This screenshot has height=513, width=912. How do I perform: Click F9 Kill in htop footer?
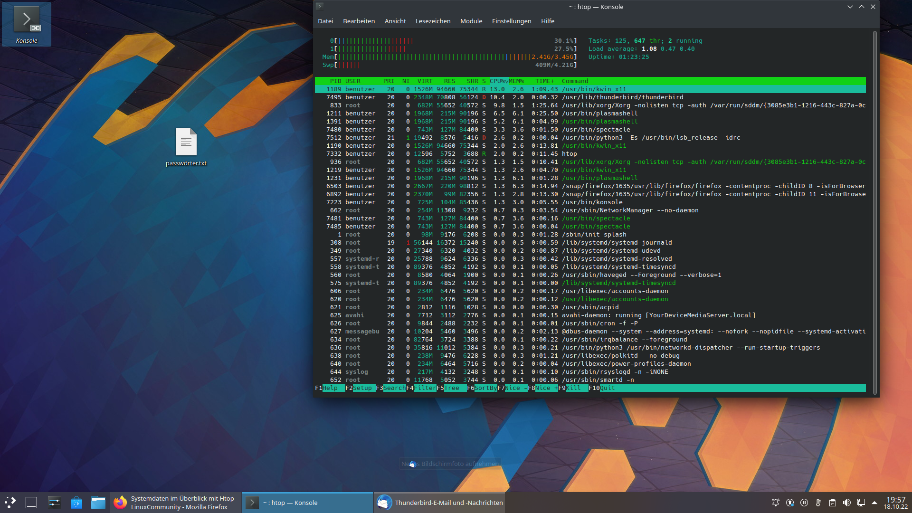coord(573,388)
